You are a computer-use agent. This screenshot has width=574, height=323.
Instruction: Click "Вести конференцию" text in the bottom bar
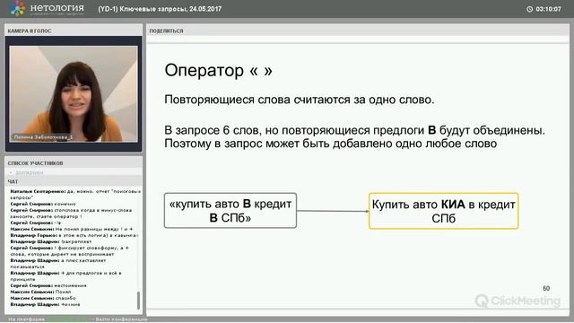122,319
